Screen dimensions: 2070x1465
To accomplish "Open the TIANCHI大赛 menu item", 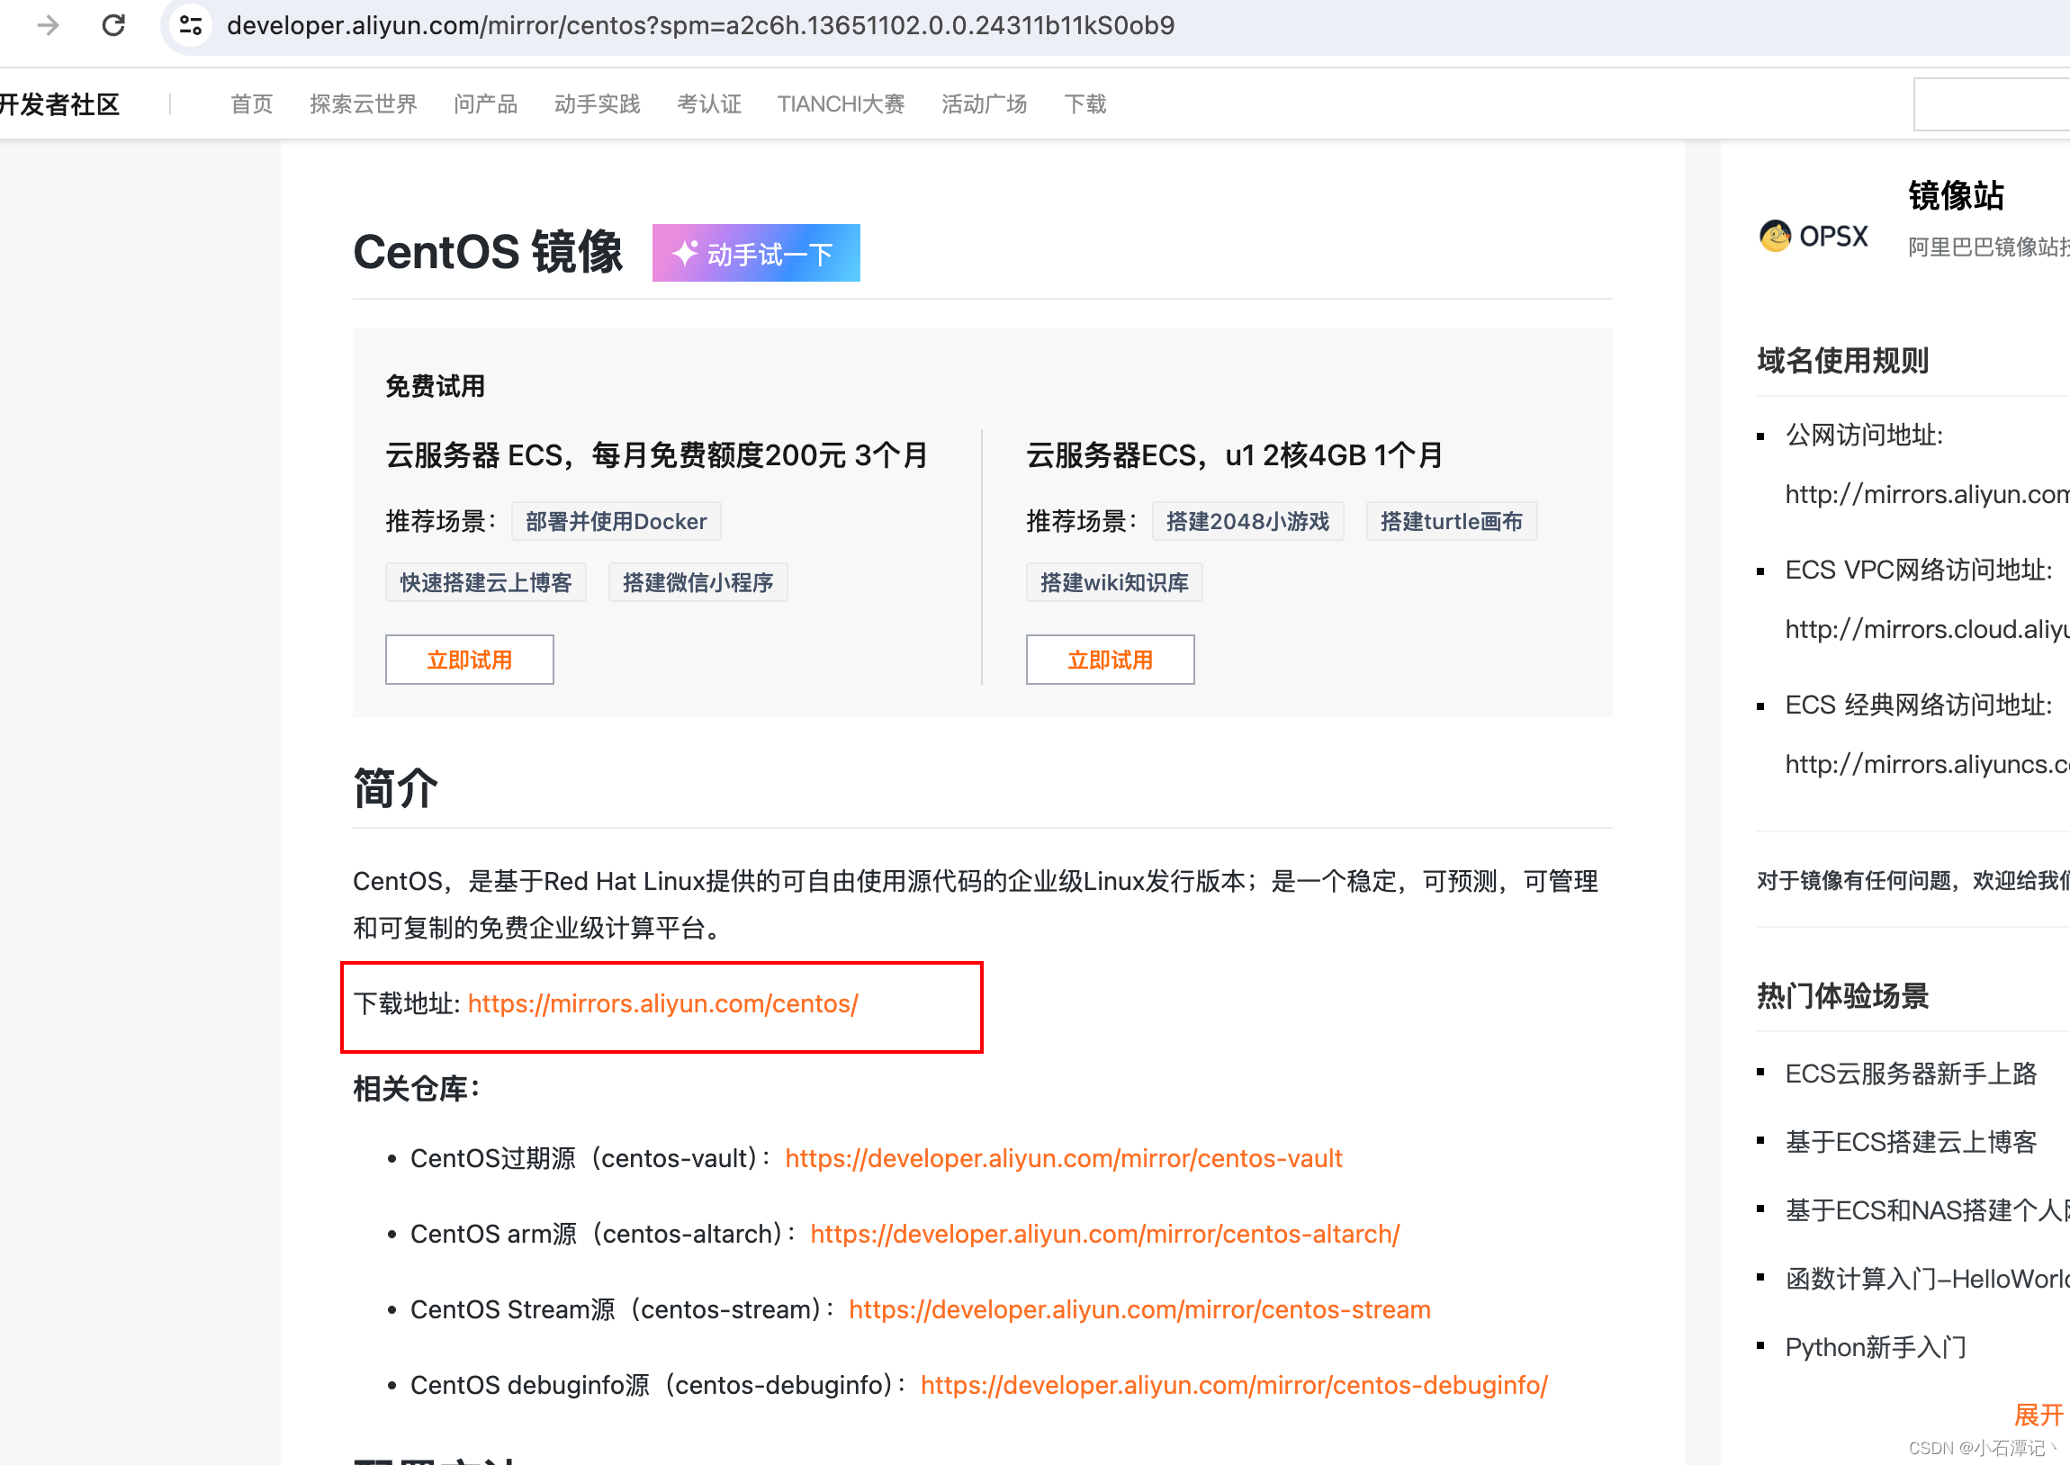I will 841,103.
